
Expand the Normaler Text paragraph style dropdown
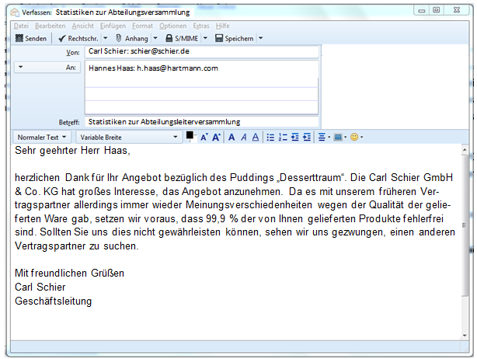point(43,137)
